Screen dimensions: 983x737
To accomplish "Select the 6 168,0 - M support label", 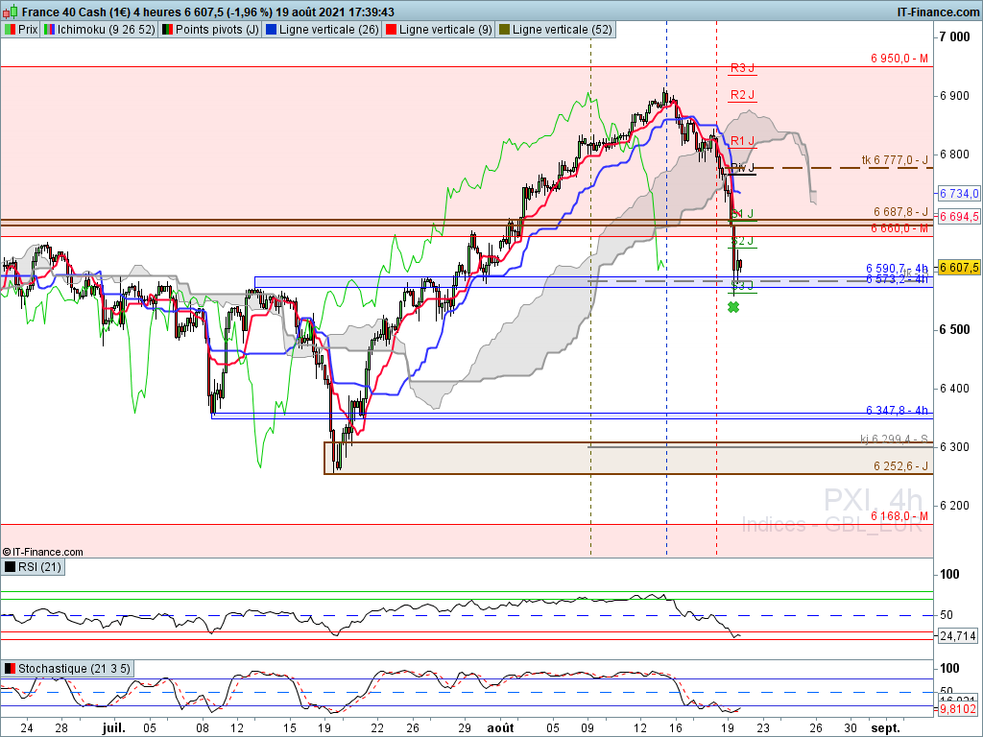I will tap(899, 515).
